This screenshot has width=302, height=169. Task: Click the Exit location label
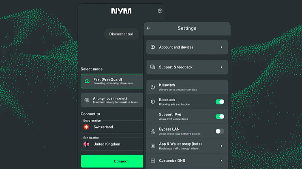tap(91, 138)
